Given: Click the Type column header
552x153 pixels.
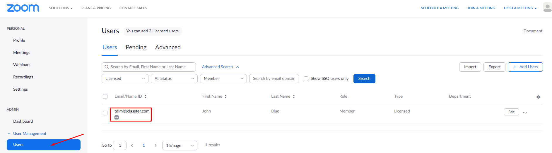Looking at the screenshot, I should 399,96.
